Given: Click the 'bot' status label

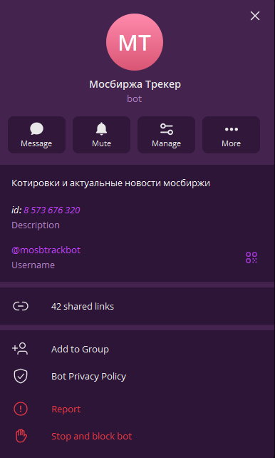Looking at the screenshot, I should (135, 98).
